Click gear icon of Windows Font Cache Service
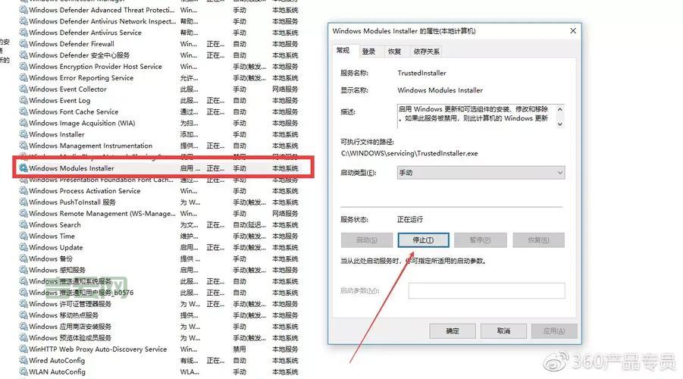Viewport: 683px width, 379px height. click(23, 112)
